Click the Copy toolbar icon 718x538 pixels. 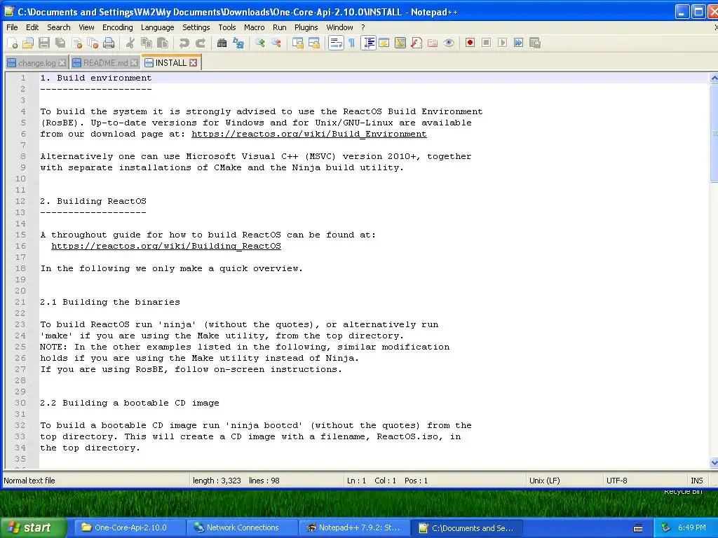147,43
